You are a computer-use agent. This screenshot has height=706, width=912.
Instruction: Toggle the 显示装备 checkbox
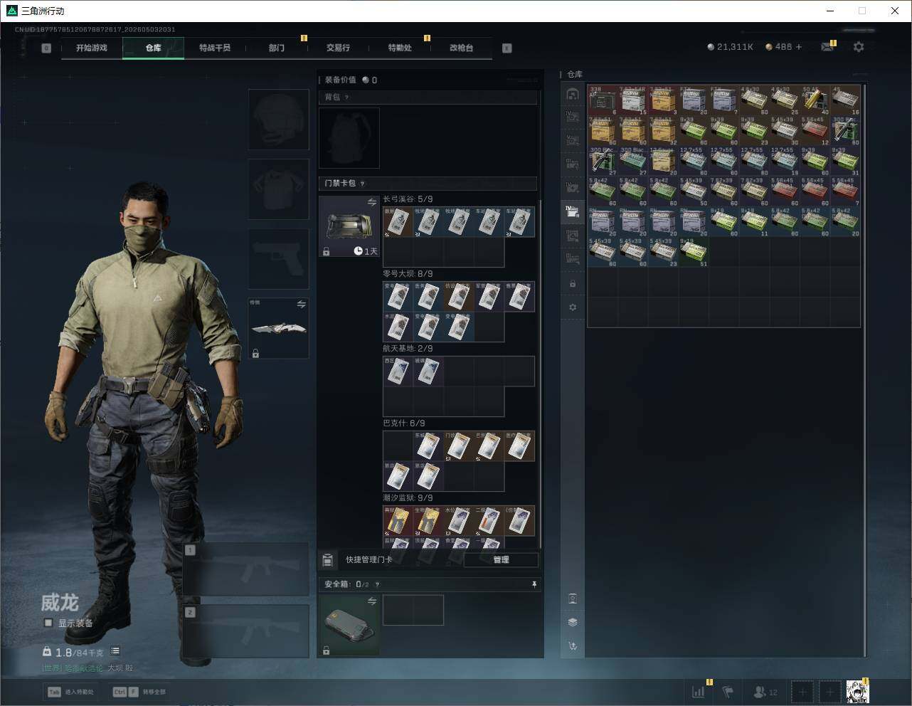(x=48, y=623)
